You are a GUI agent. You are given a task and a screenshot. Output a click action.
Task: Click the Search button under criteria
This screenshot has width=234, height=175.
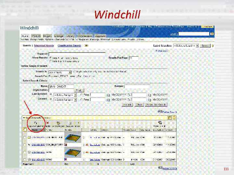[127, 105]
